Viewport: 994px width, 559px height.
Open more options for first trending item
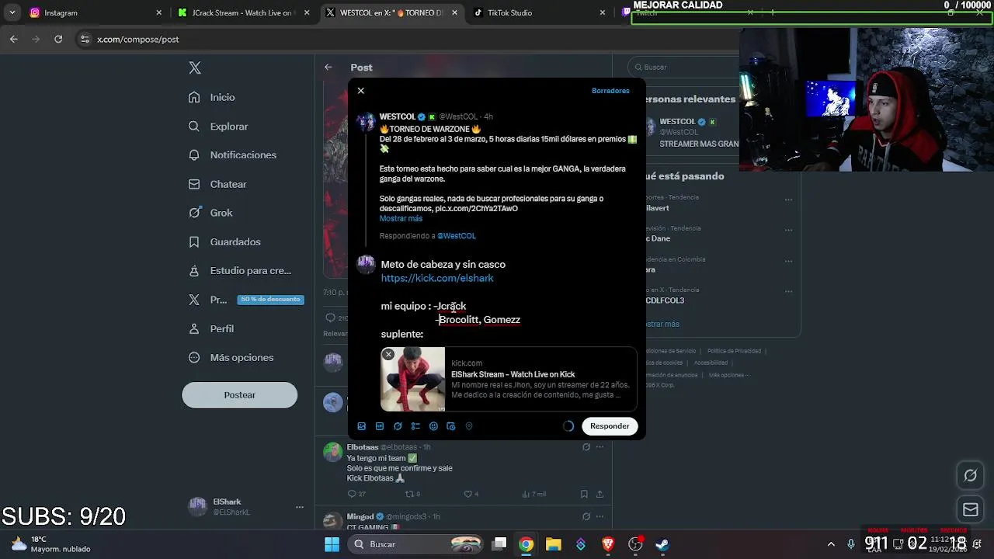point(788,200)
